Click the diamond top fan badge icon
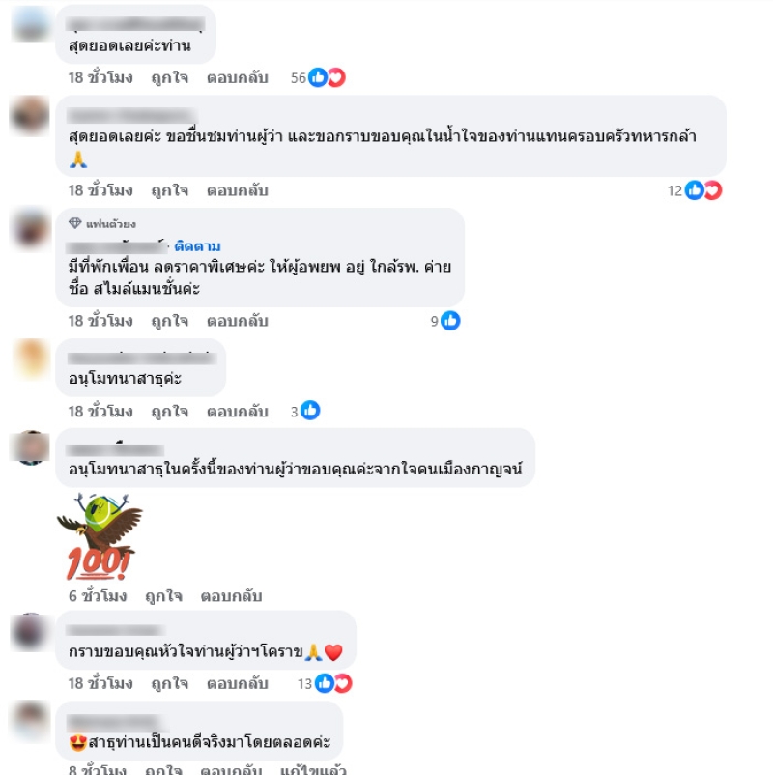The image size is (773, 775). pos(74,223)
